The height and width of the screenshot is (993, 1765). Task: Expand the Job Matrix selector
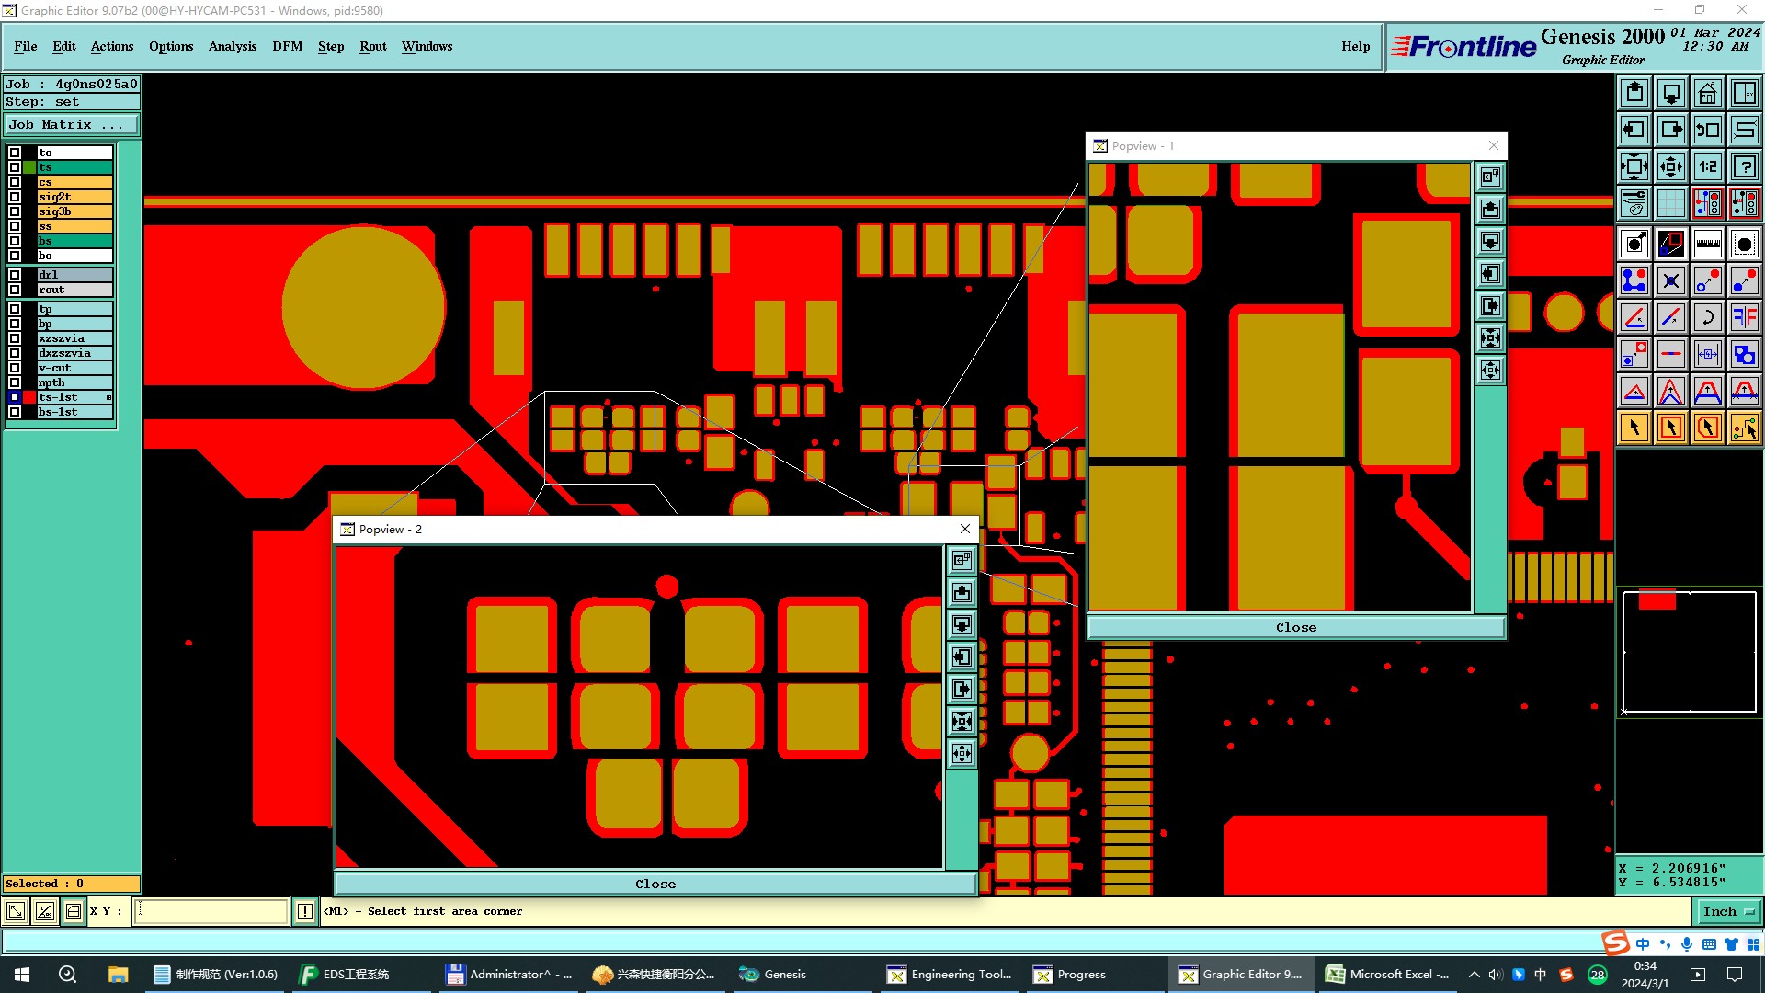[x=72, y=125]
